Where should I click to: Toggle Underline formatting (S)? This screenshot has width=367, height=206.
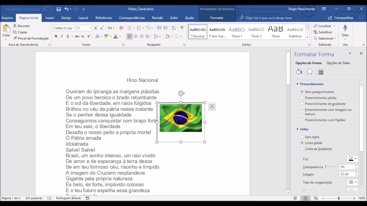[68, 36]
